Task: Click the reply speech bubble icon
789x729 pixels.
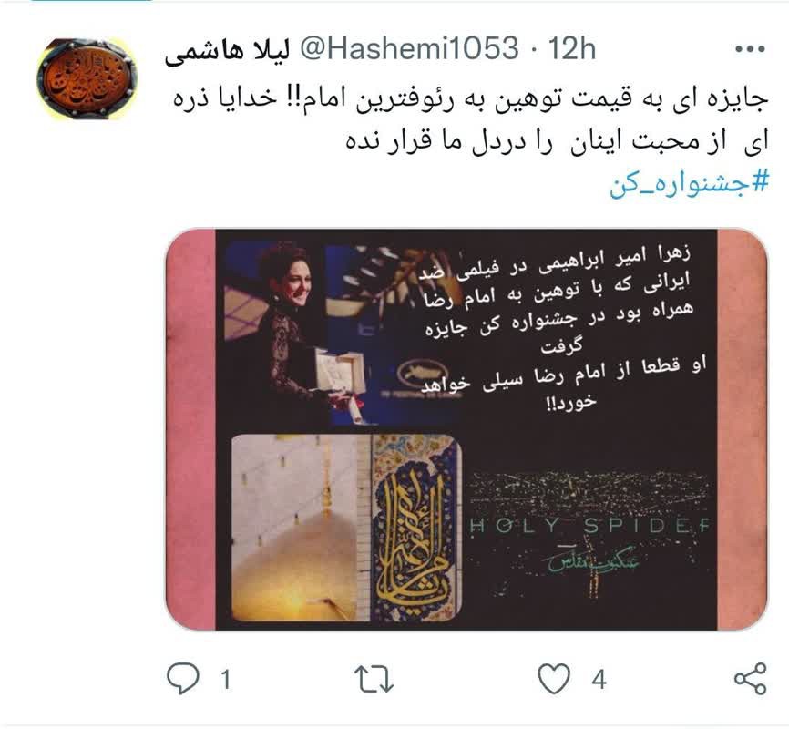Action: (183, 679)
